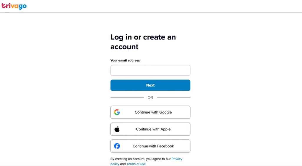
Task: Click the blue Facebook circle icon
Action: (117, 146)
